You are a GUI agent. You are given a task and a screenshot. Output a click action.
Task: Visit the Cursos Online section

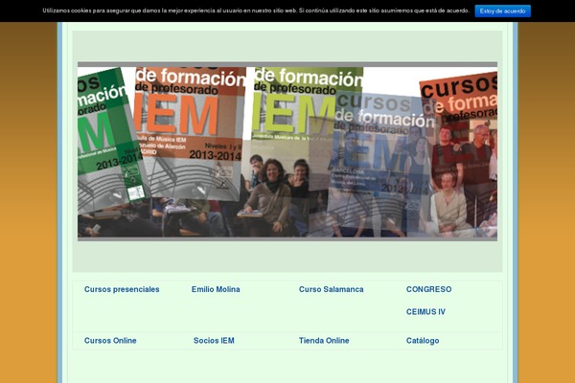pos(110,341)
